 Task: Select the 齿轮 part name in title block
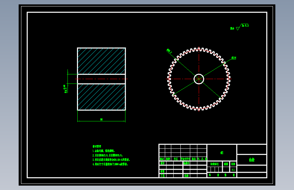point(252,160)
